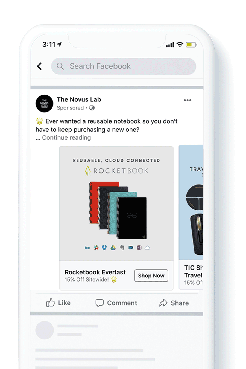Expand post text via Continue reading
The height and width of the screenshot is (369, 246).
coord(66,137)
